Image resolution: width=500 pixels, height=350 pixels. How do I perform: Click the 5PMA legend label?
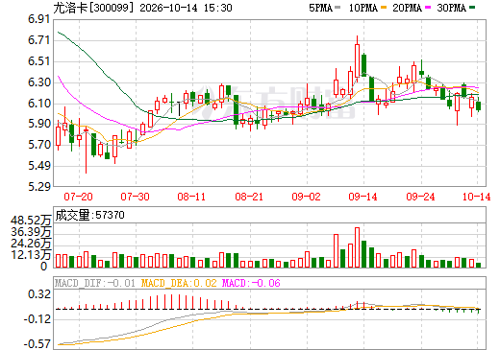click(x=320, y=8)
